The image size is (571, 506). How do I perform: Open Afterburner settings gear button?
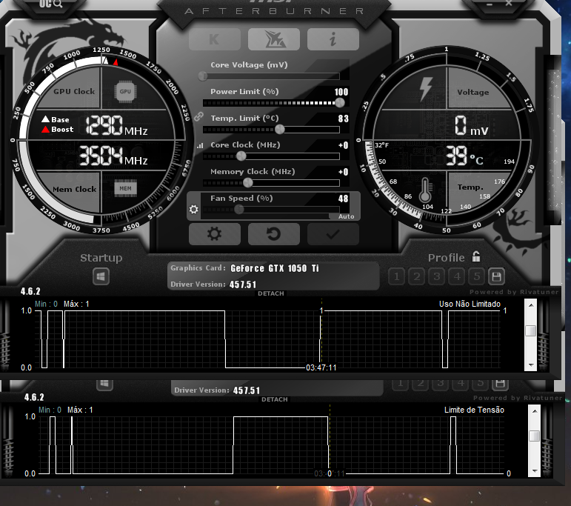click(x=215, y=234)
